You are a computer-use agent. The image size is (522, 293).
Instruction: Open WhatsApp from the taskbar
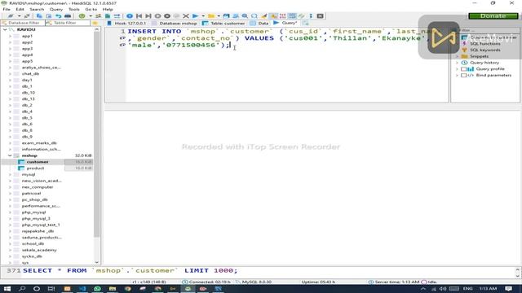pyautogui.click(x=97, y=289)
